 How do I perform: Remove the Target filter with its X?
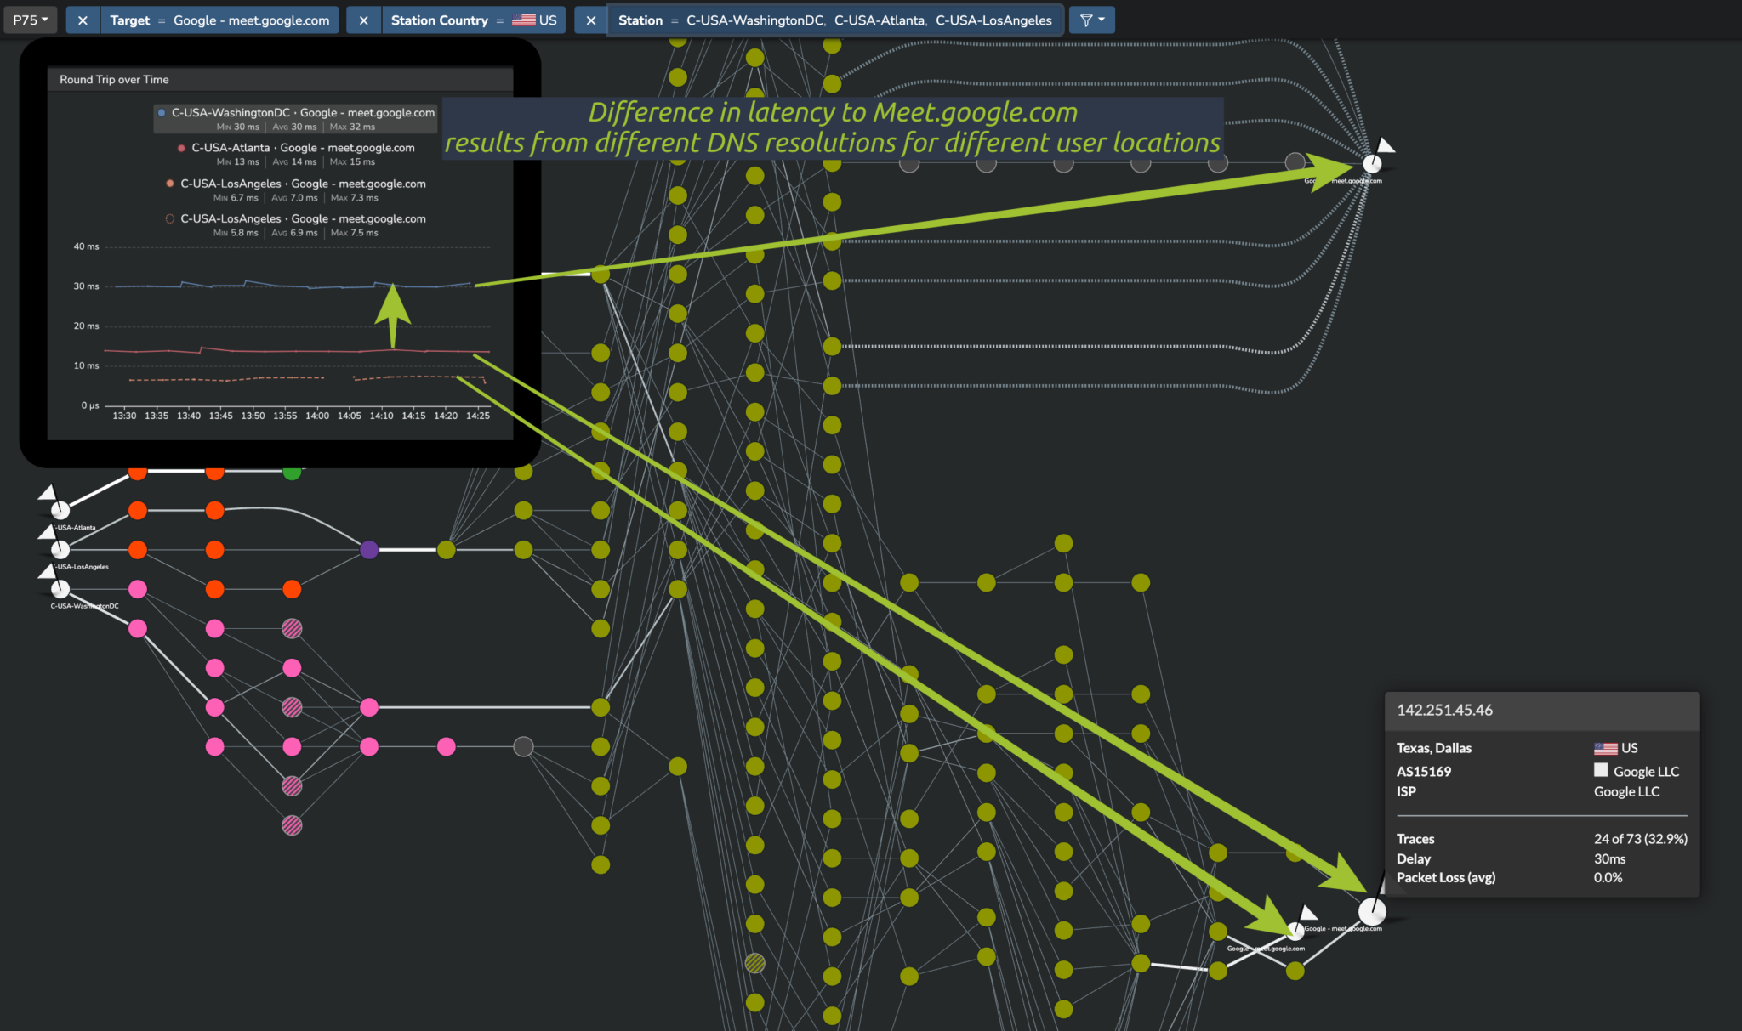pos(83,20)
